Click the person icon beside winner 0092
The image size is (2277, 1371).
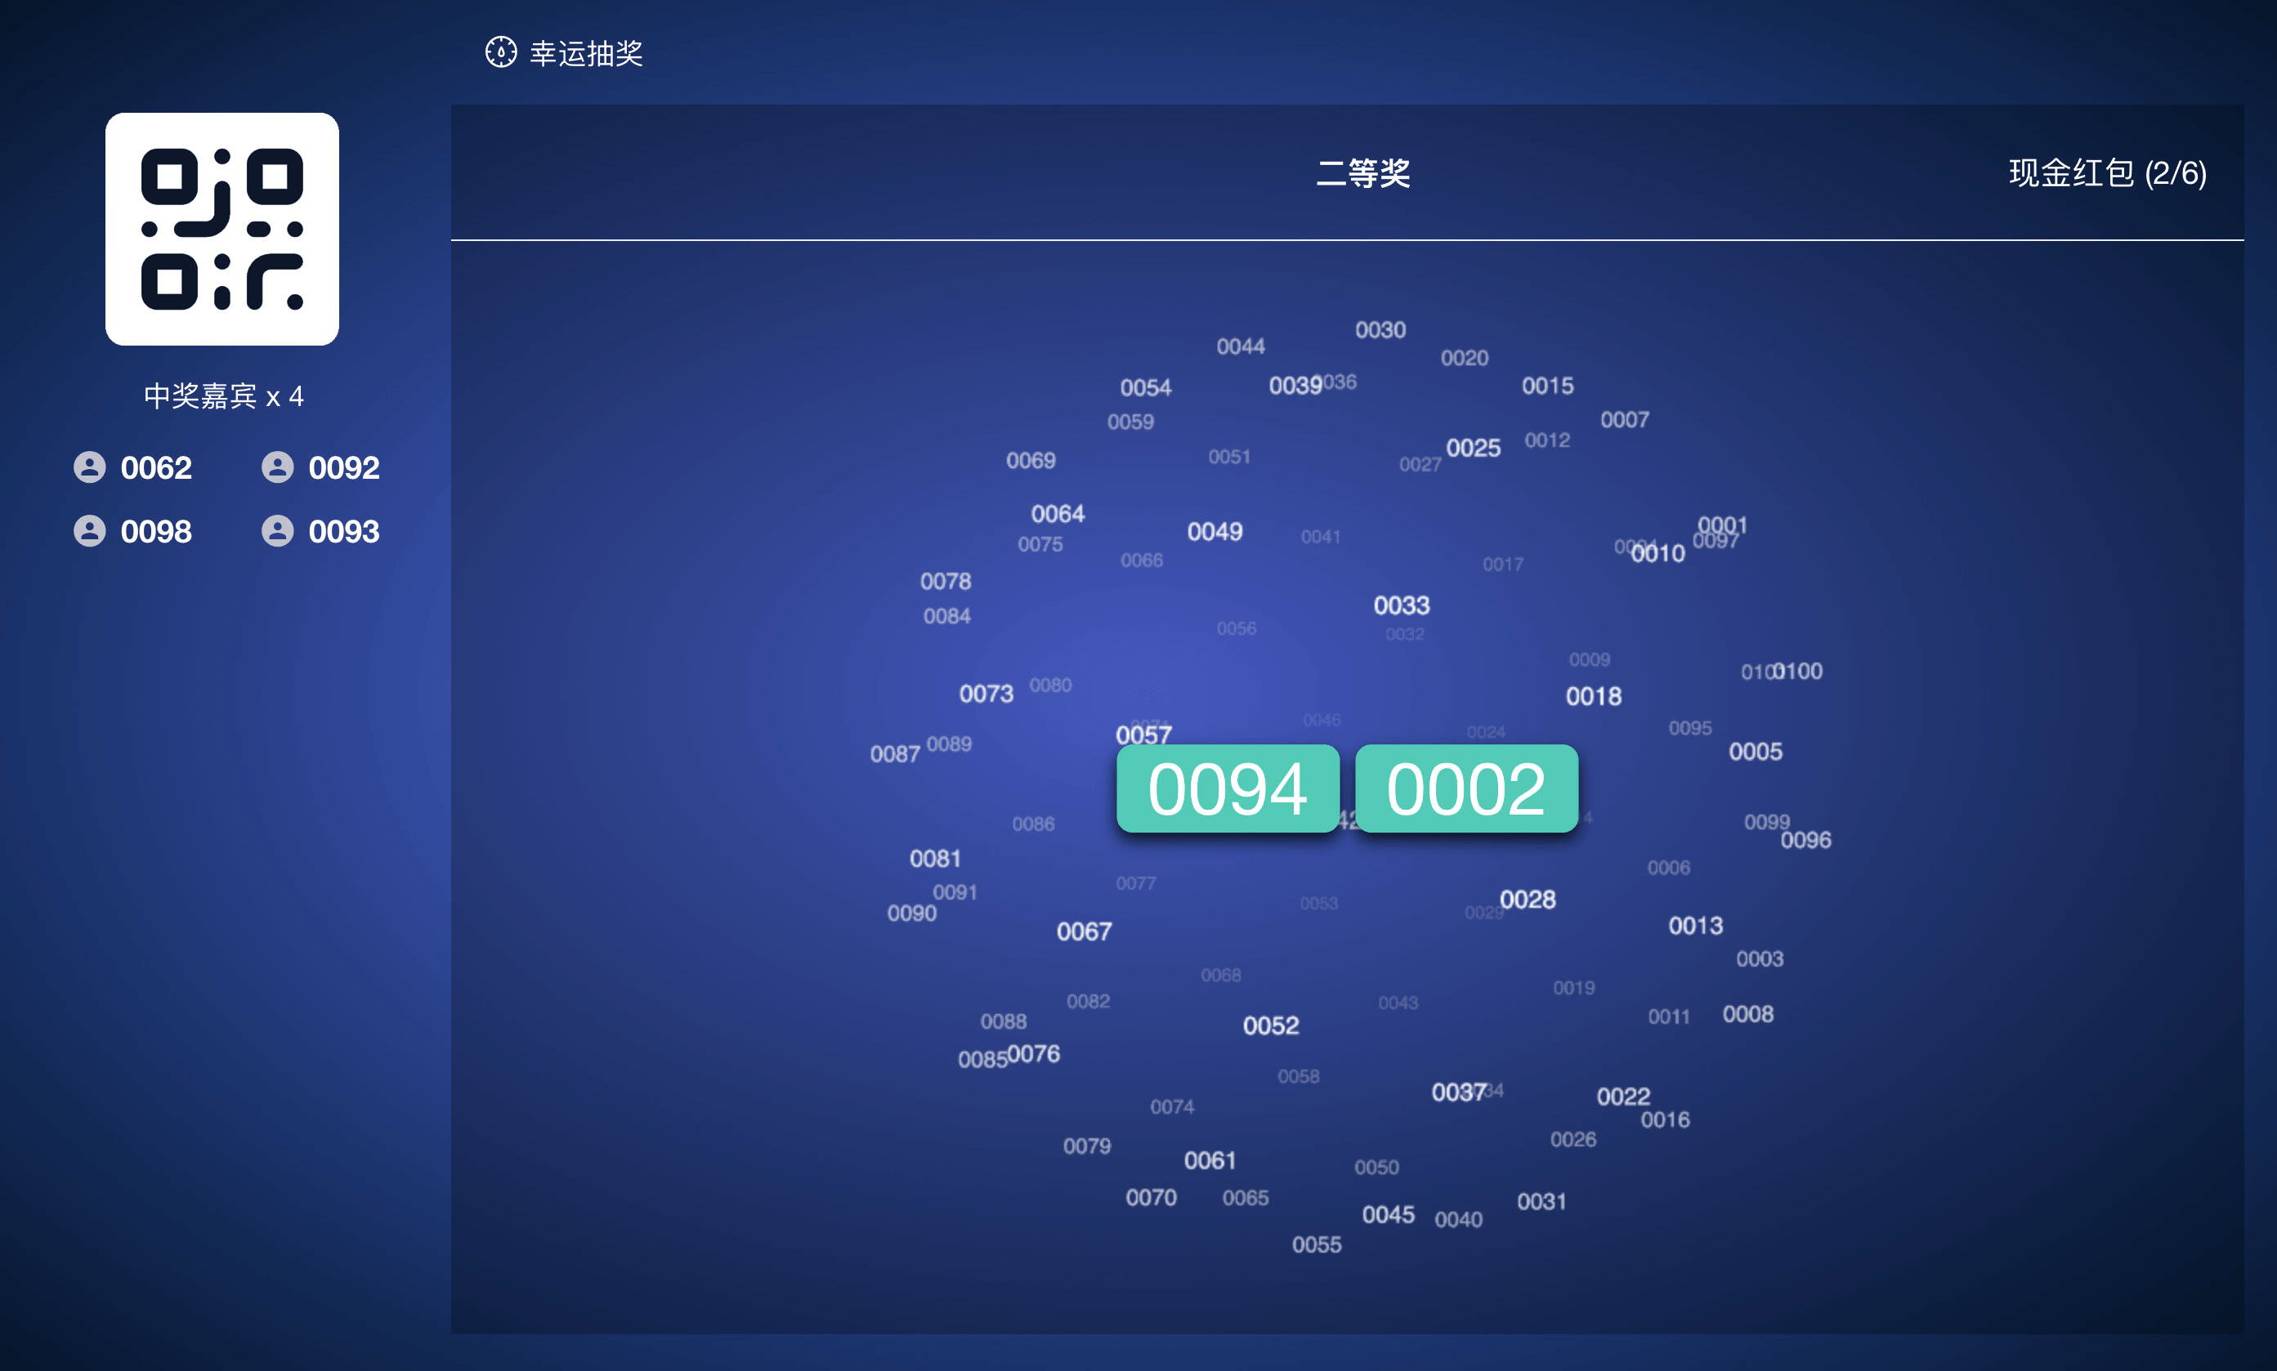276,467
